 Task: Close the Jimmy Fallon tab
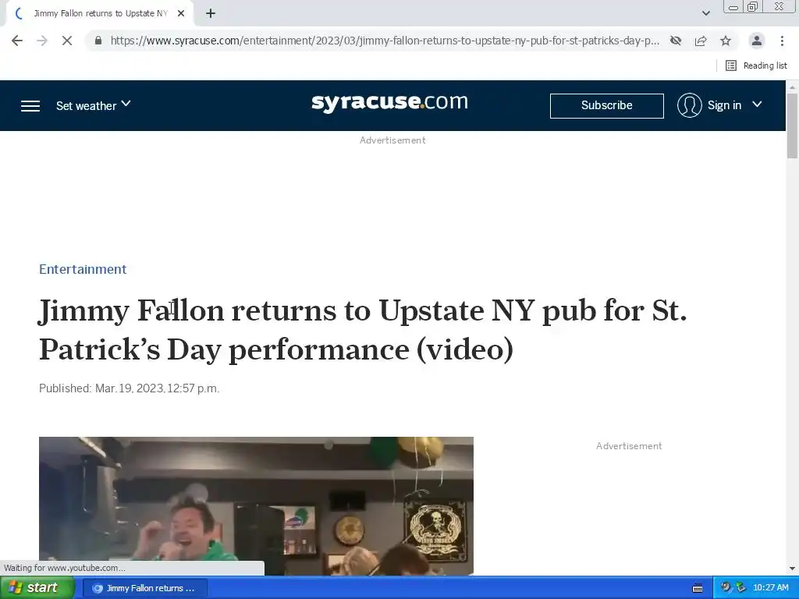click(x=181, y=13)
